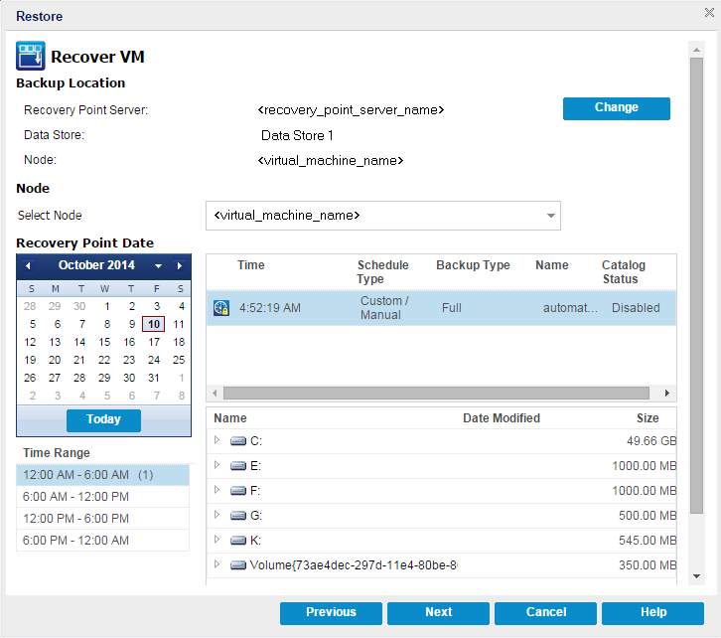Expand the K: volume tree node
Screen dimensions: 721x638
pos(217,540)
